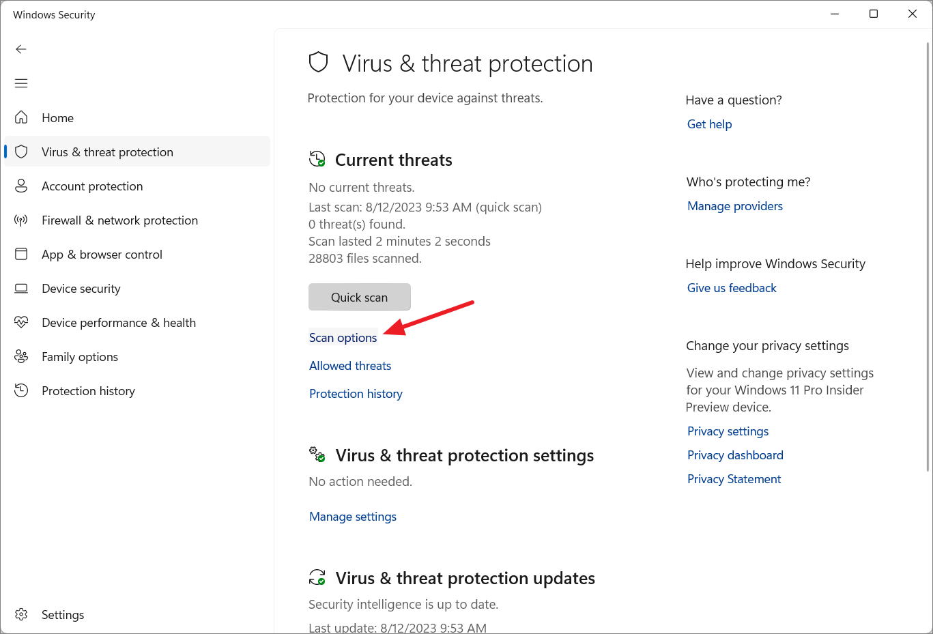Click Device performance & health heart icon
933x634 pixels.
coord(21,322)
